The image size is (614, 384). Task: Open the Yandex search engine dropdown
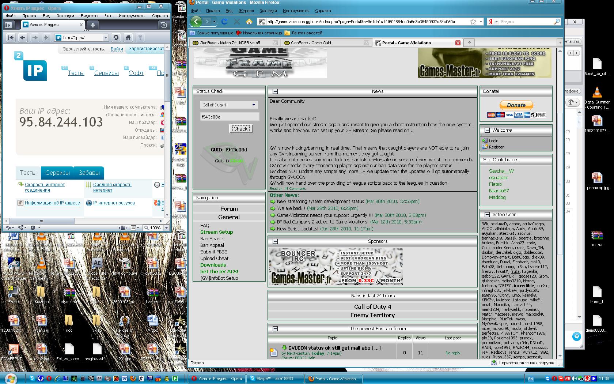point(492,22)
